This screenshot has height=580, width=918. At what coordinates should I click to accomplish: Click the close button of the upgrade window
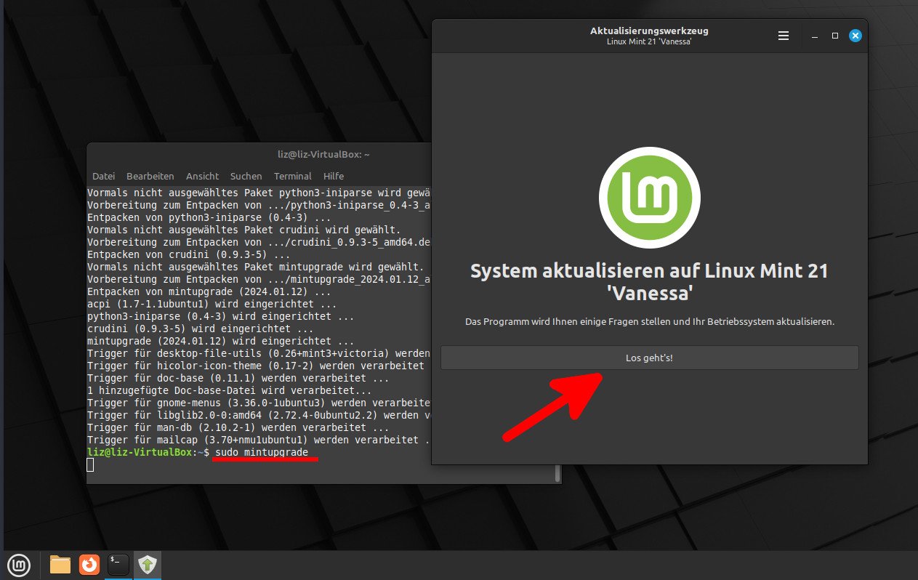(855, 35)
